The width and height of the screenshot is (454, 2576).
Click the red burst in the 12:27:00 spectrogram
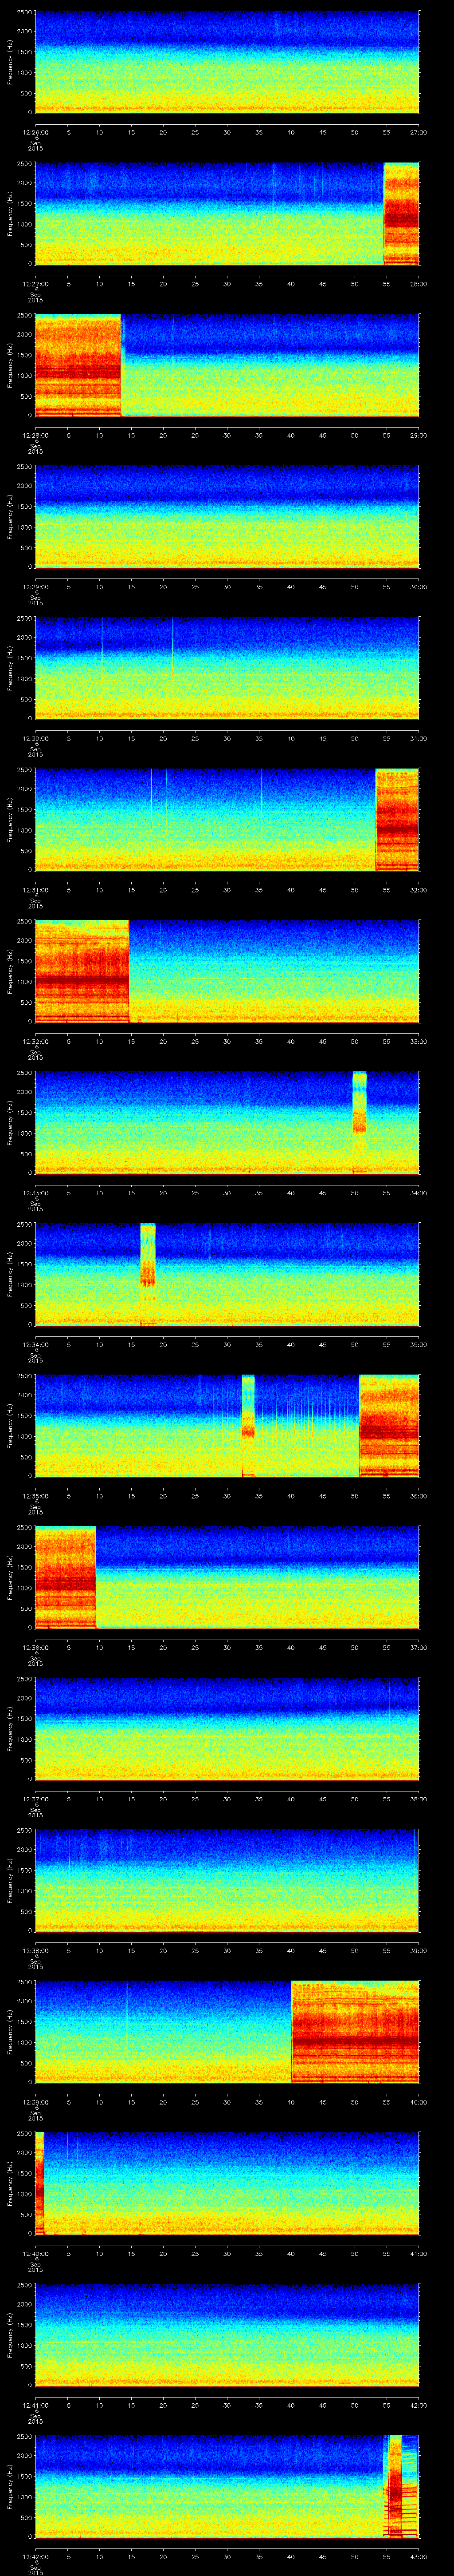tap(401, 213)
